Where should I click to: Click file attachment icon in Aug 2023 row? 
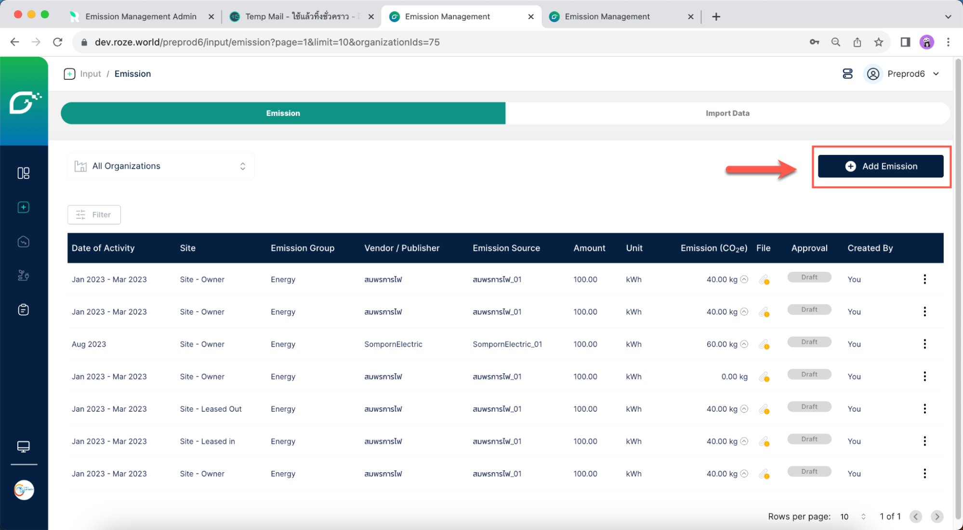764,344
